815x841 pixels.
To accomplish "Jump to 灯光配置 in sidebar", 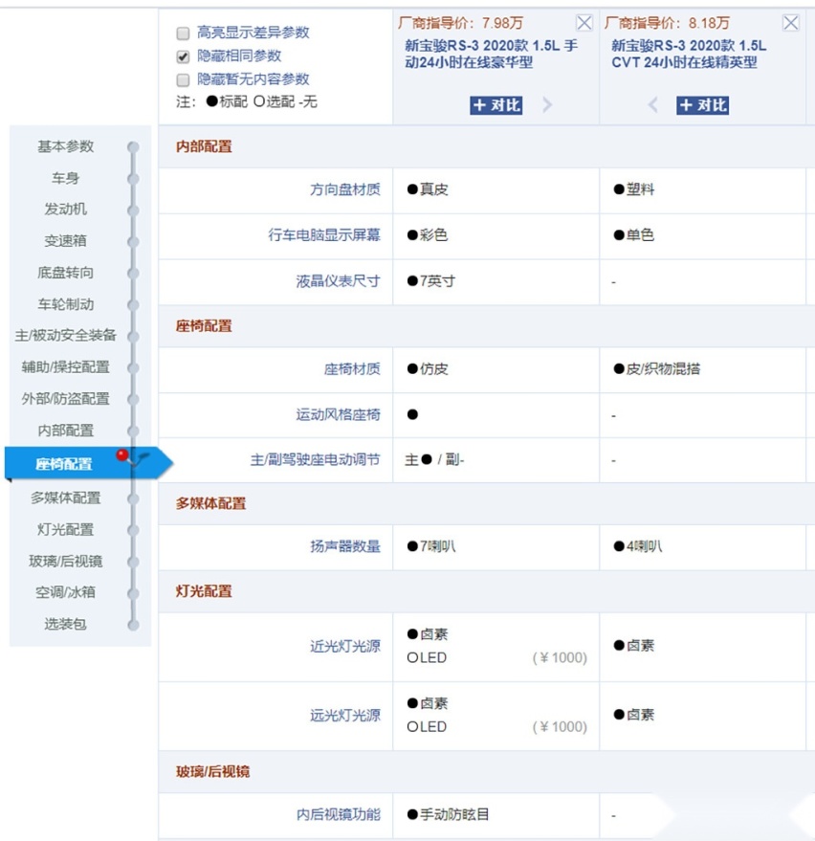I will (65, 529).
